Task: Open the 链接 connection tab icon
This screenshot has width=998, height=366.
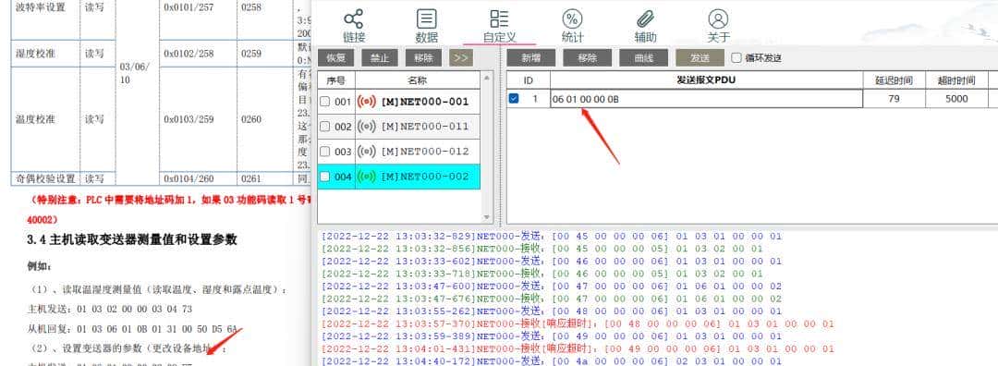Action: (x=354, y=19)
